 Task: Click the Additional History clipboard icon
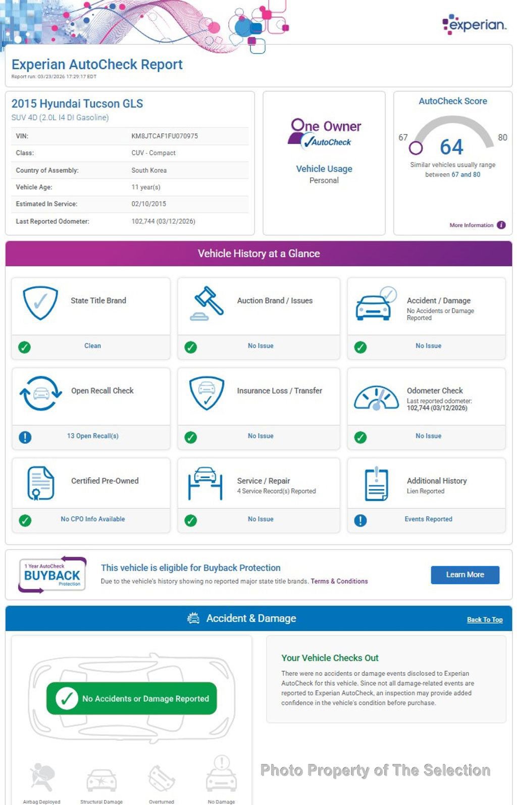point(376,484)
